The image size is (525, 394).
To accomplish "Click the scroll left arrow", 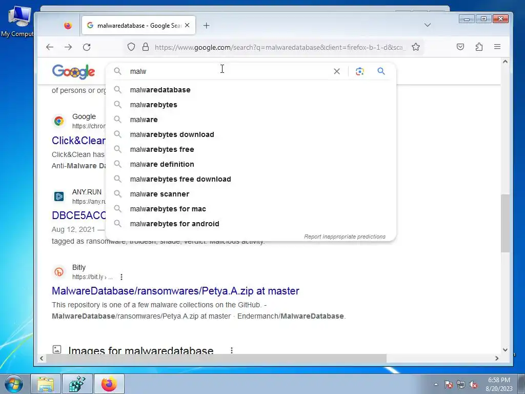I will [42, 358].
